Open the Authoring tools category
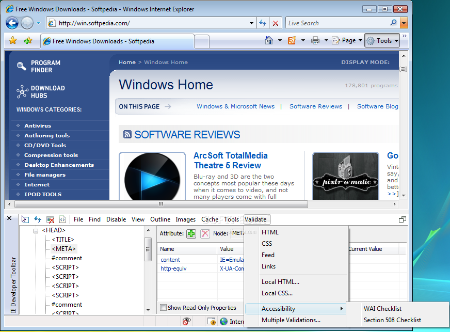 (47, 136)
